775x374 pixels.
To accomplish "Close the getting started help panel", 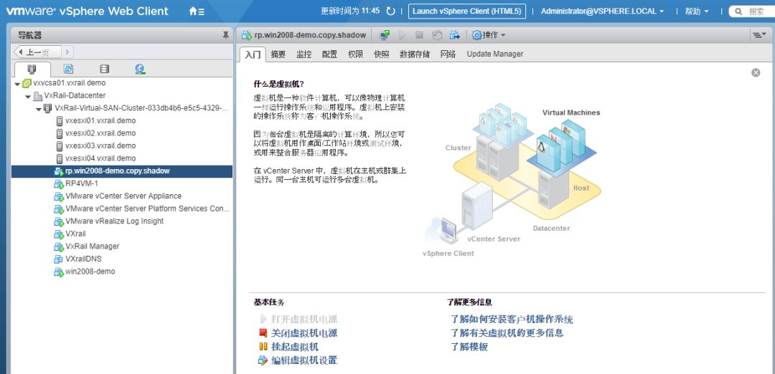I will (756, 72).
